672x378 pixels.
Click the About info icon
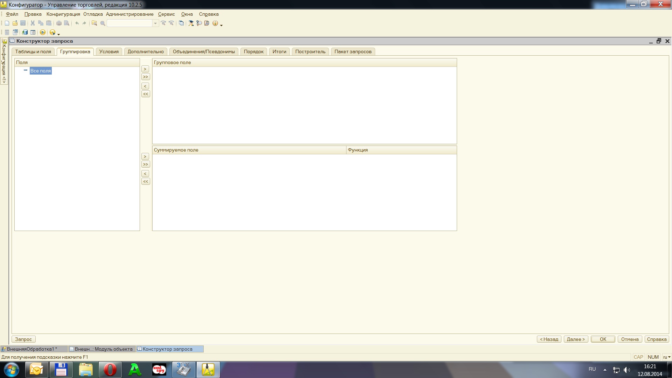pyautogui.click(x=215, y=23)
